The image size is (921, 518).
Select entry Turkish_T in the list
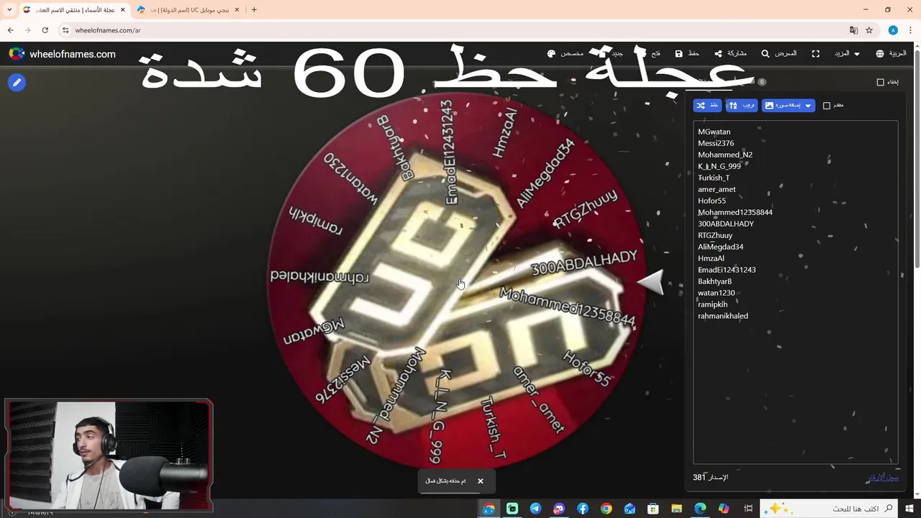714,178
